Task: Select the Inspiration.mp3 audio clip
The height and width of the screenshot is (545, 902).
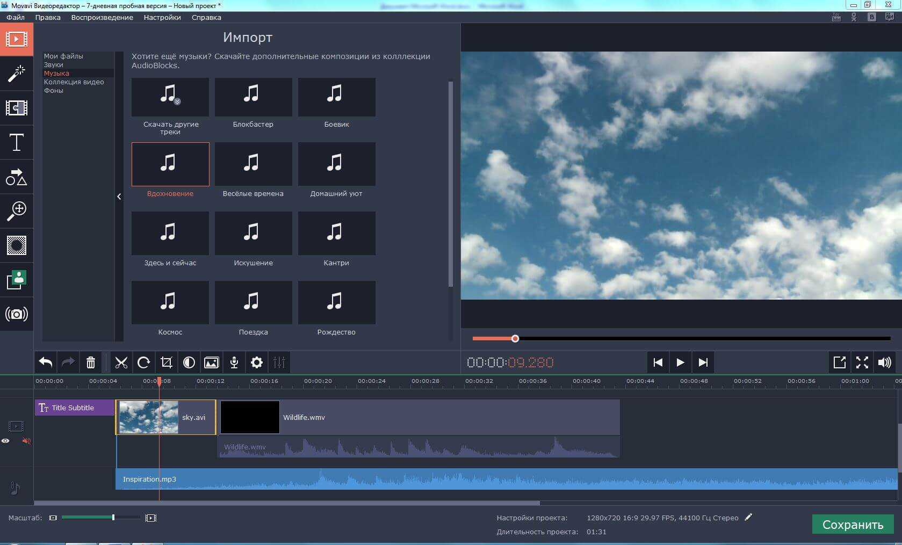Action: point(506,479)
